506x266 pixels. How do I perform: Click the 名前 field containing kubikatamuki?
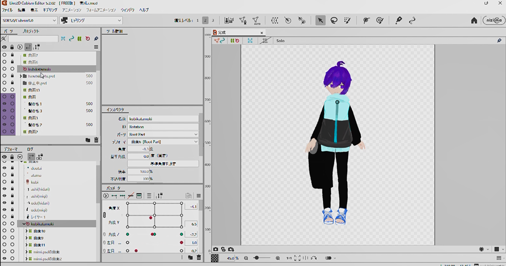(163, 119)
